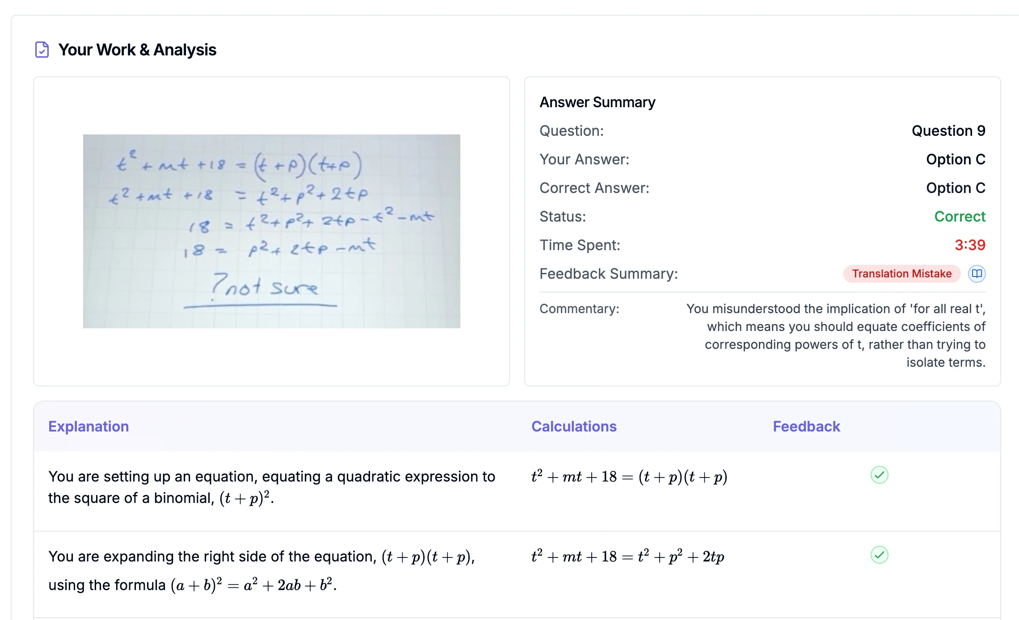Click the document-check icon beside Your Work & Analysis

(42, 50)
